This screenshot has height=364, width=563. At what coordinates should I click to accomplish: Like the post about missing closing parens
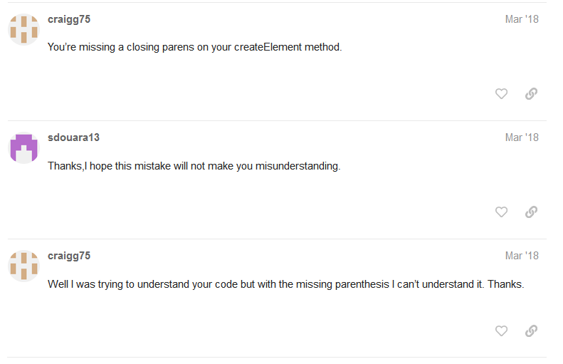(501, 94)
